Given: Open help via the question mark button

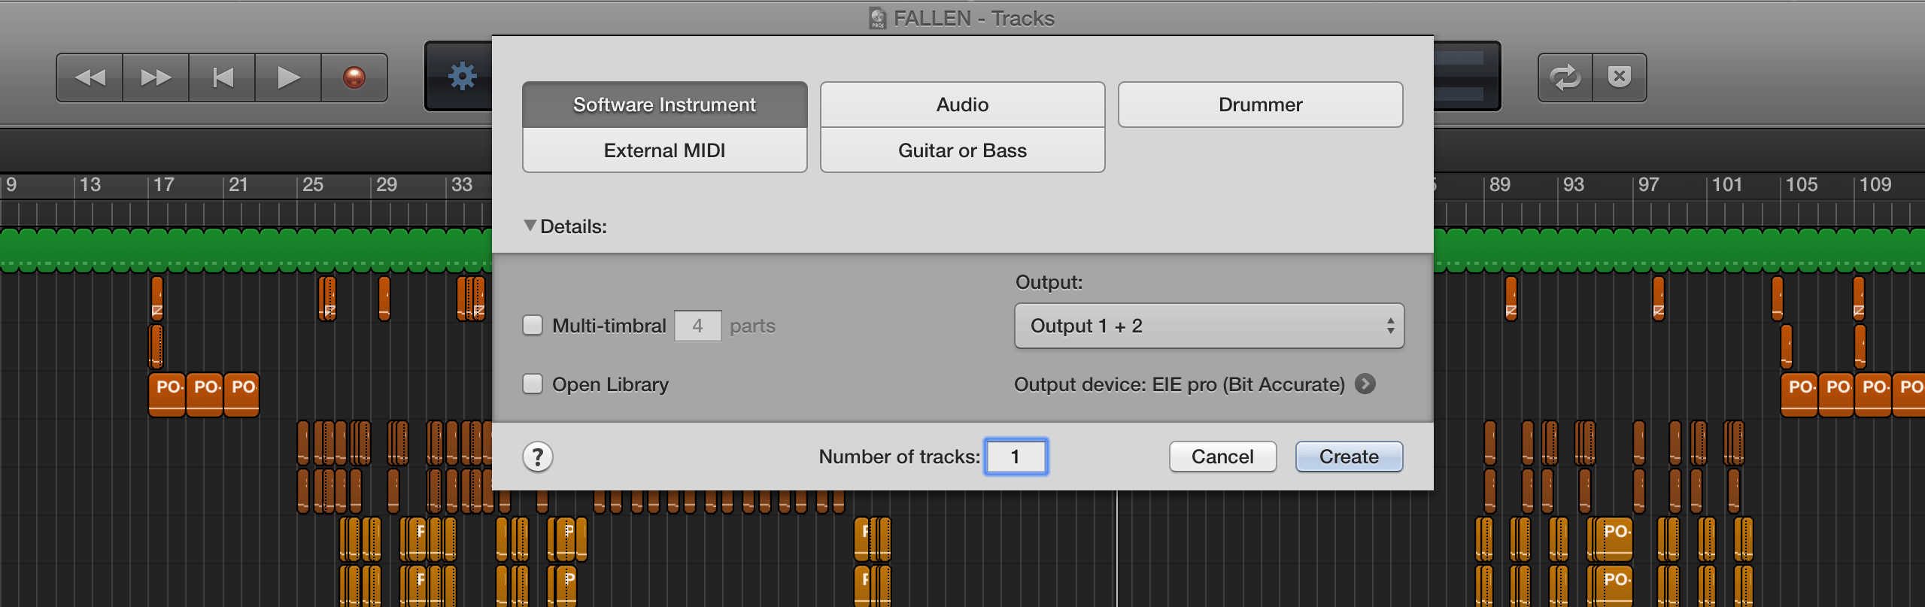Looking at the screenshot, I should coord(539,457).
